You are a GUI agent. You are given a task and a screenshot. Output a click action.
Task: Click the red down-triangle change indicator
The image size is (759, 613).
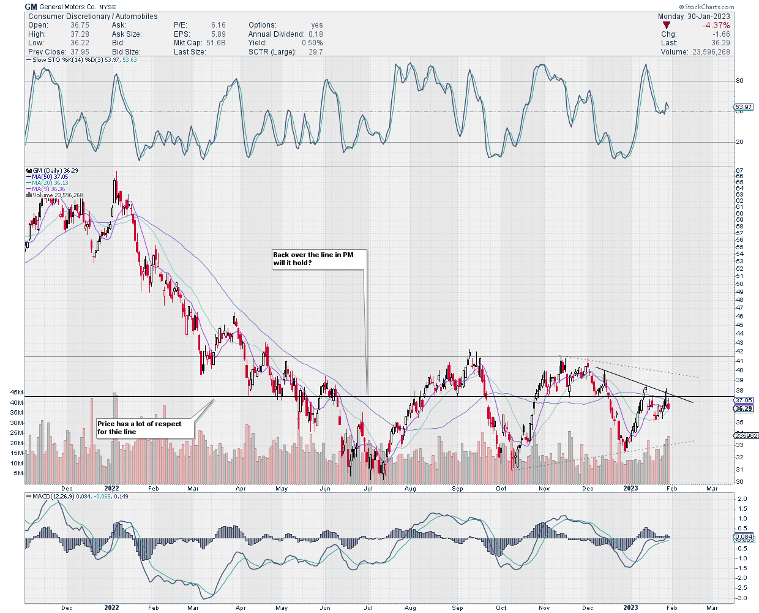pos(667,26)
